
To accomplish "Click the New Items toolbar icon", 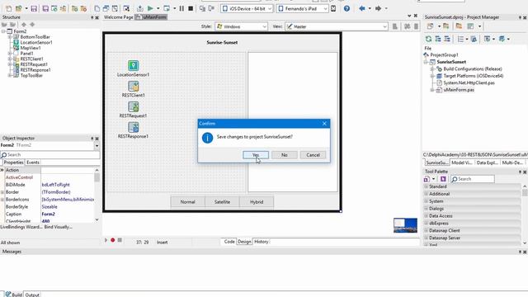I will [x=9, y=8].
